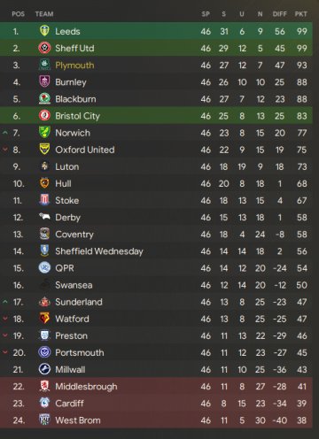Viewport: 319px width, 439px height.
Task: Click Sunderland's green position-up arrow
Action: tap(5, 302)
